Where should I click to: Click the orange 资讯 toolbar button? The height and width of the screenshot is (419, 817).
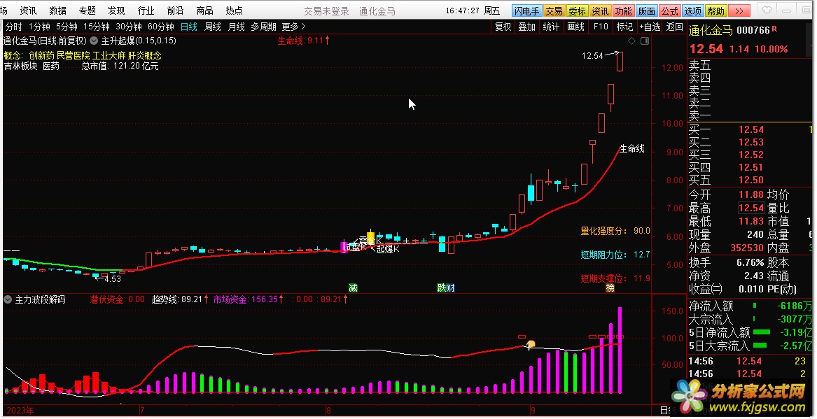tap(600, 11)
